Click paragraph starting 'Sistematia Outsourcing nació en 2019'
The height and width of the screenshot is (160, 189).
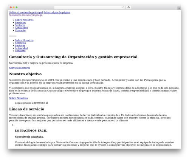tap(87, 81)
